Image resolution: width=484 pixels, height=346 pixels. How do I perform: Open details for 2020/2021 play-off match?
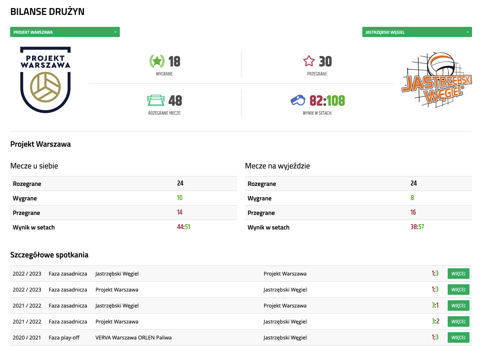pyautogui.click(x=458, y=338)
